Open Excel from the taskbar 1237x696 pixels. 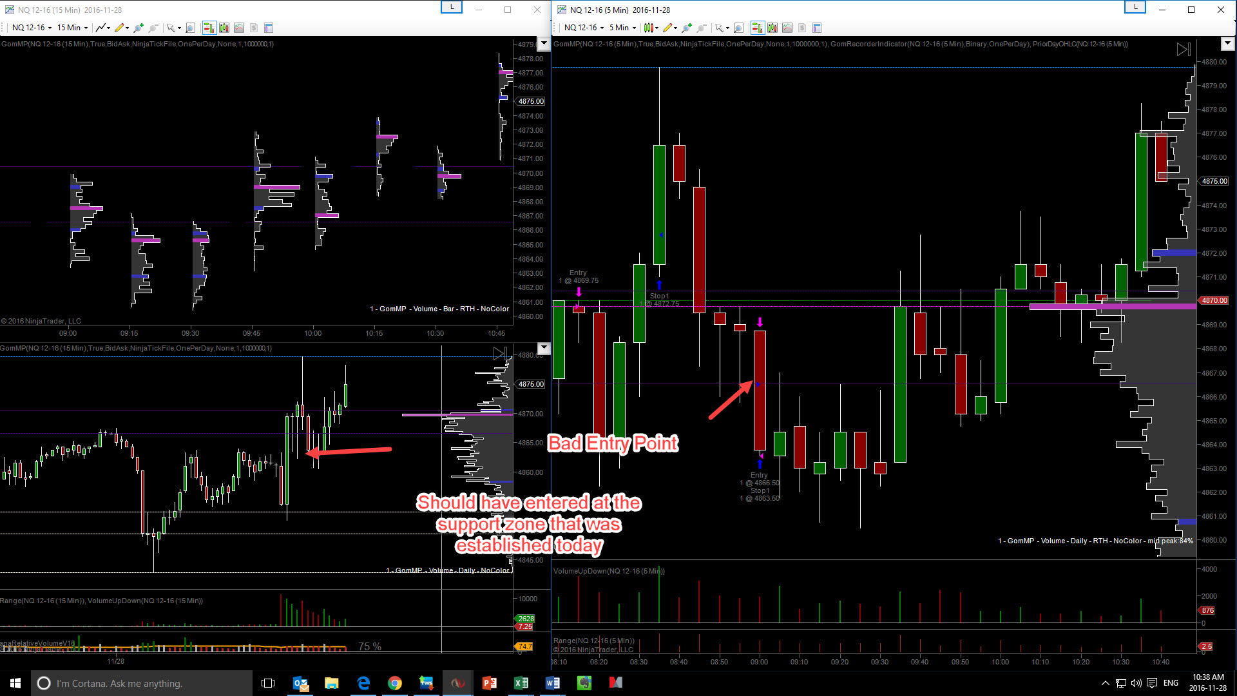tap(521, 683)
